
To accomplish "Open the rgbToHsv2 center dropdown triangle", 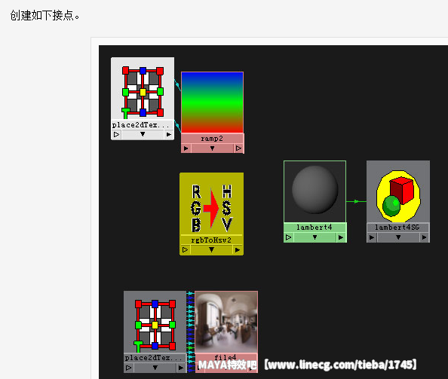I will [211, 249].
